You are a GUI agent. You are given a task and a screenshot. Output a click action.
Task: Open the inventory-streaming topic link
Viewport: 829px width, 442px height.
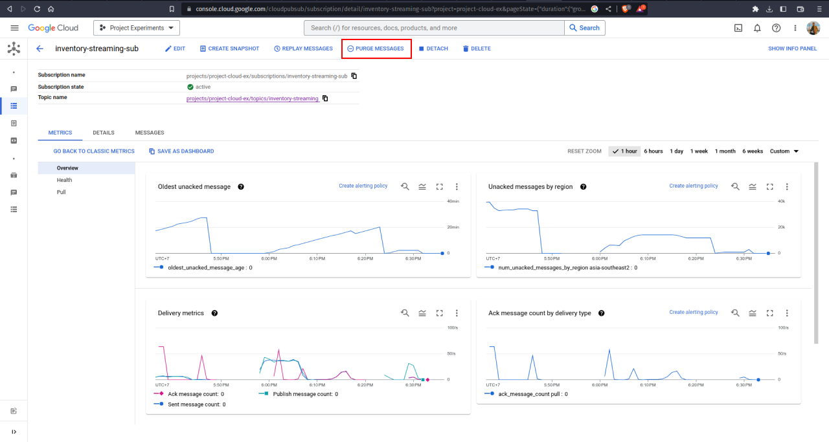tap(252, 98)
